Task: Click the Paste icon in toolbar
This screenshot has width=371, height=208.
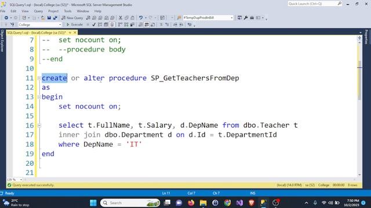Action: 132,18
